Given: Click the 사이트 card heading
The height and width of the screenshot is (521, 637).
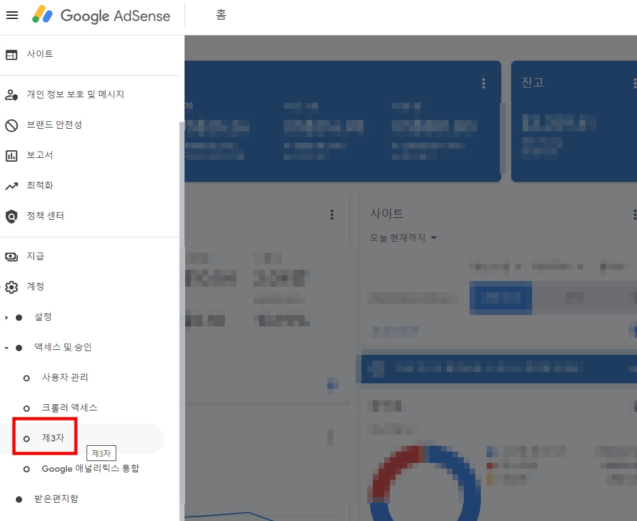Looking at the screenshot, I should coord(386,213).
